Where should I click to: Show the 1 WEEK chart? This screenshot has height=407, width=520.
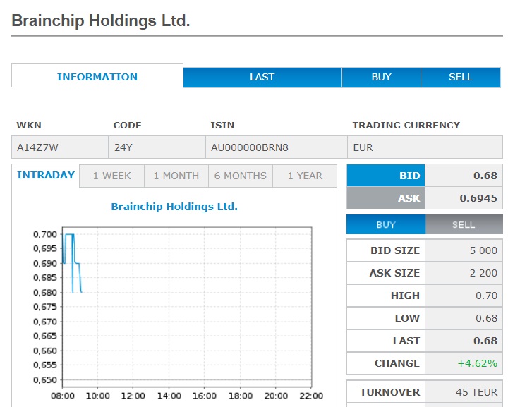click(x=112, y=176)
